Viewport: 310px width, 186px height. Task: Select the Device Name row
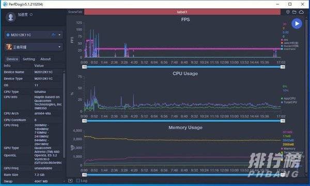point(33,72)
